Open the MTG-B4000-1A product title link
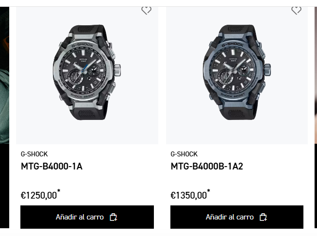Viewport: 317px width, 236px height. coord(51,167)
